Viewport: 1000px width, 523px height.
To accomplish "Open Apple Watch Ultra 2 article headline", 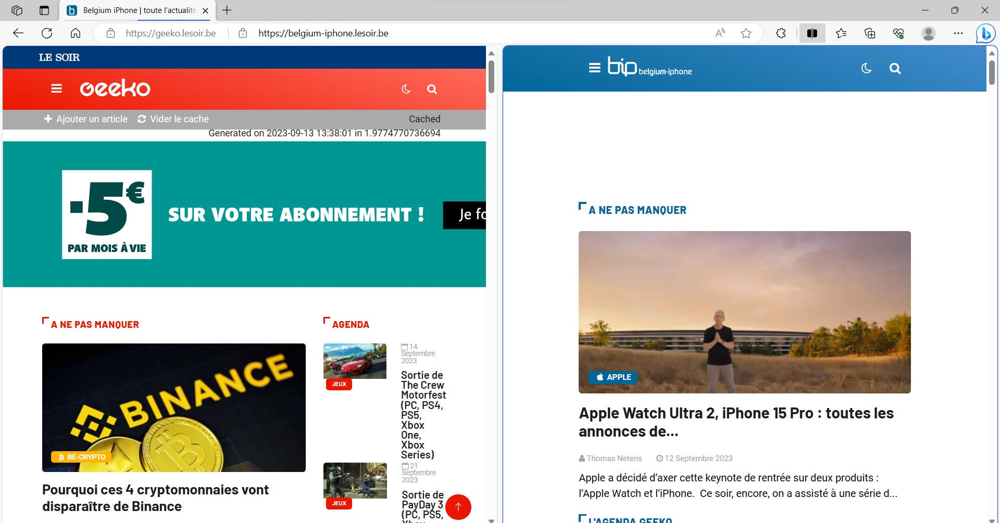I will [736, 422].
